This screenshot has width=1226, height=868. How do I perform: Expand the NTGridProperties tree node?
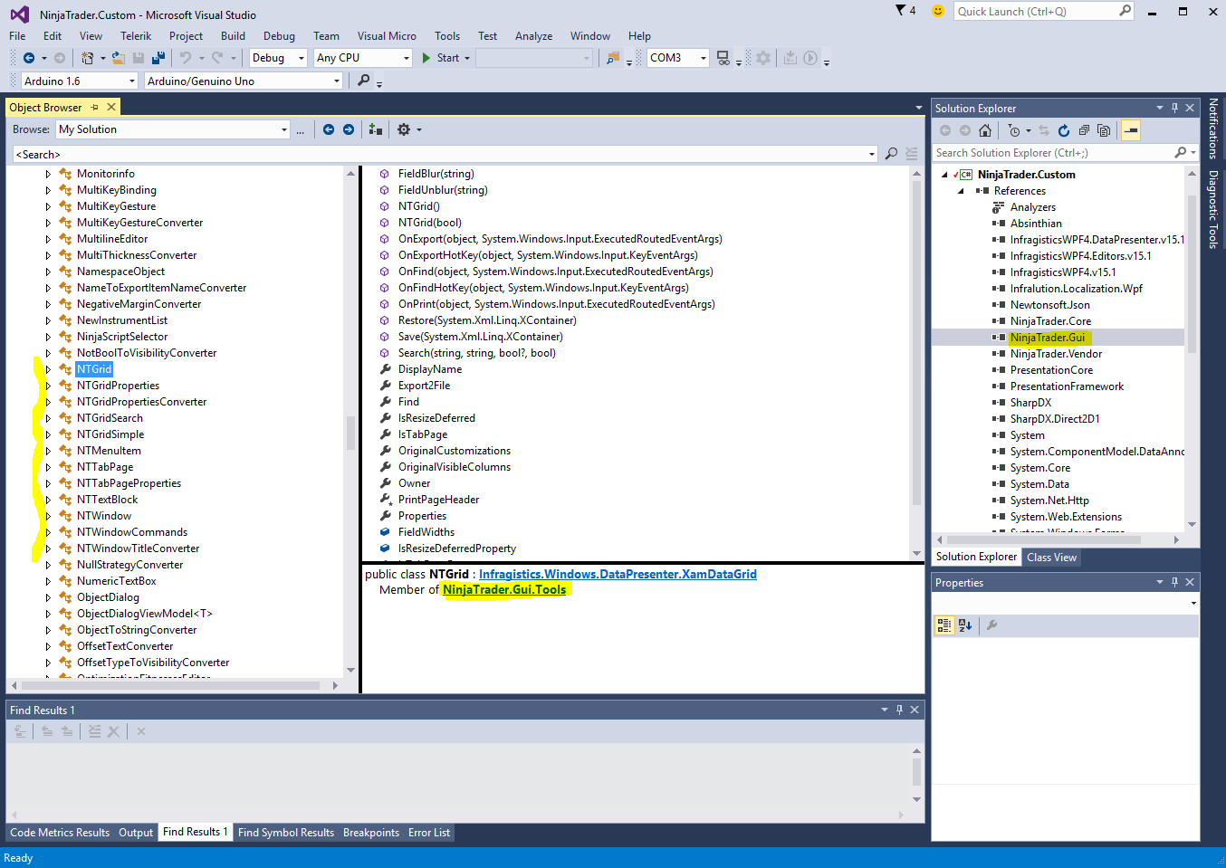click(x=48, y=386)
